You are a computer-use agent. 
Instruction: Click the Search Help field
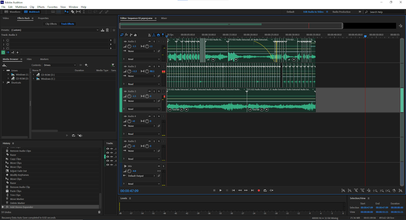pos(384,12)
